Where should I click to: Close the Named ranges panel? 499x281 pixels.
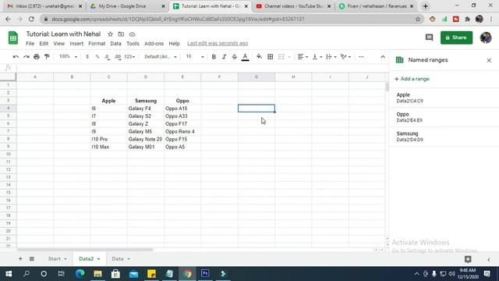click(489, 60)
